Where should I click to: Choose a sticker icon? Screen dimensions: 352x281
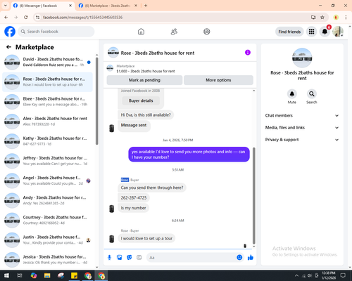coord(130,258)
